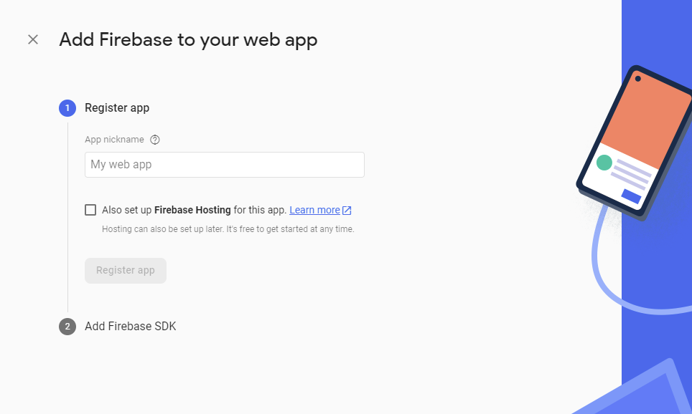Screen dimensions: 692x414
Task: Click the external-link icon beside Learn more
Action: tap(347, 210)
